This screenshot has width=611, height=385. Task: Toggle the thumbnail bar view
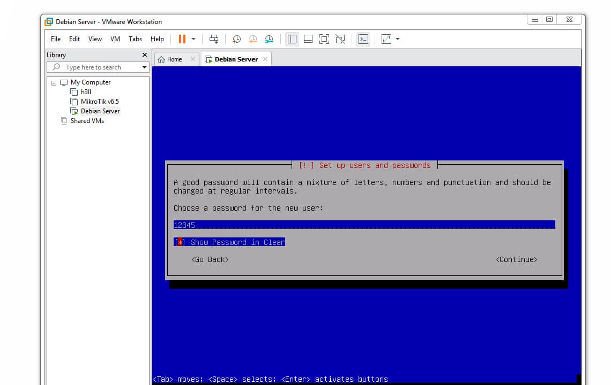[x=308, y=39]
